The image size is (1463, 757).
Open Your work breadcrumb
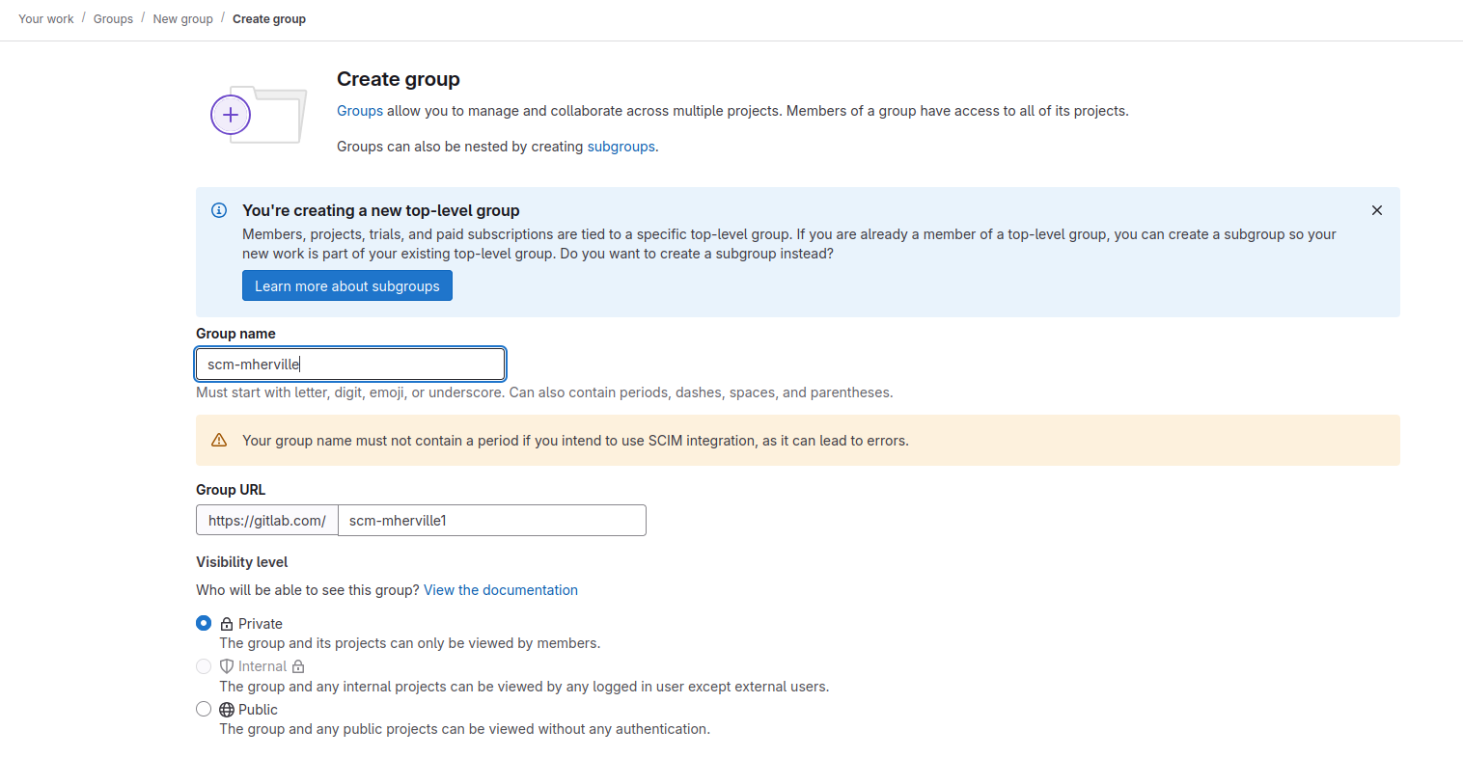pos(46,19)
